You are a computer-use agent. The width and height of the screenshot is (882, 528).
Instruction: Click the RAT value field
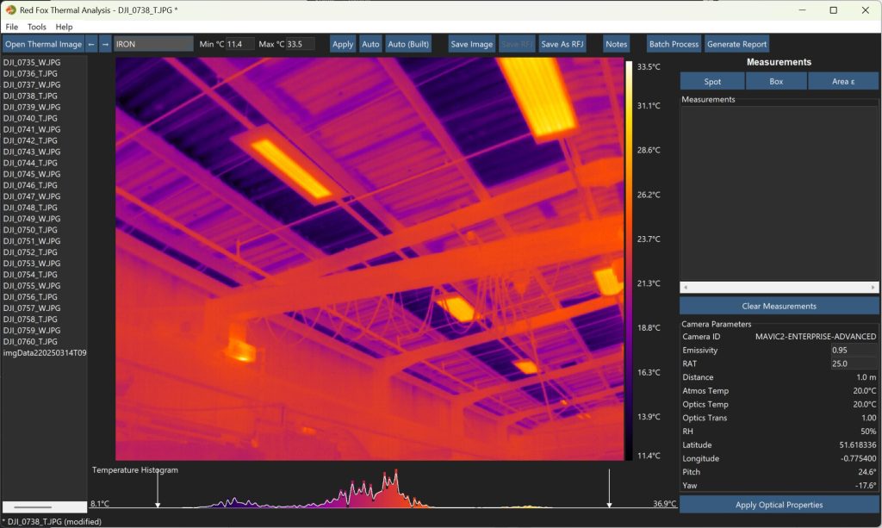tap(854, 363)
